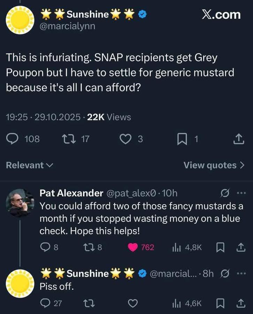253x314 pixels.
Task: Open more options on Pat Alexander's reply
Action: point(241,193)
